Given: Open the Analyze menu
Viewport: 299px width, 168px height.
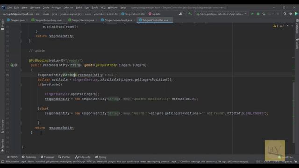Looking at the screenshot, I should click(x=56, y=7).
